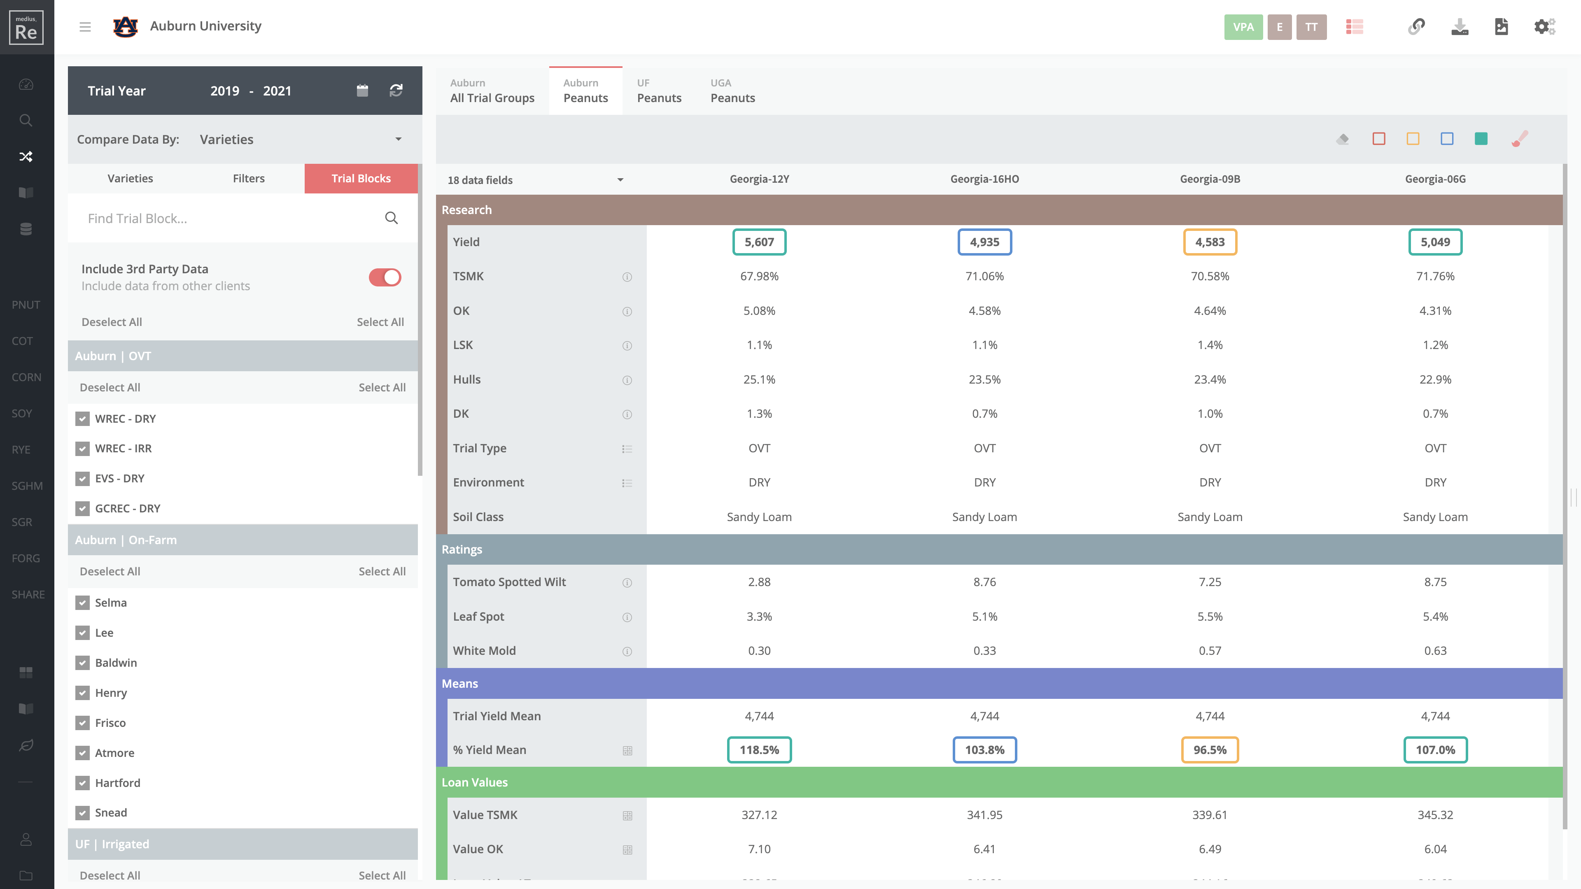Click the hamburger menu icon
This screenshot has width=1581, height=889.
[x=85, y=26]
